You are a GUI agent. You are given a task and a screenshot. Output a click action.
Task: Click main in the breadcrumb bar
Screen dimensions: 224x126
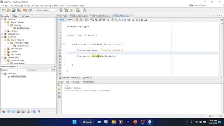click(87, 78)
